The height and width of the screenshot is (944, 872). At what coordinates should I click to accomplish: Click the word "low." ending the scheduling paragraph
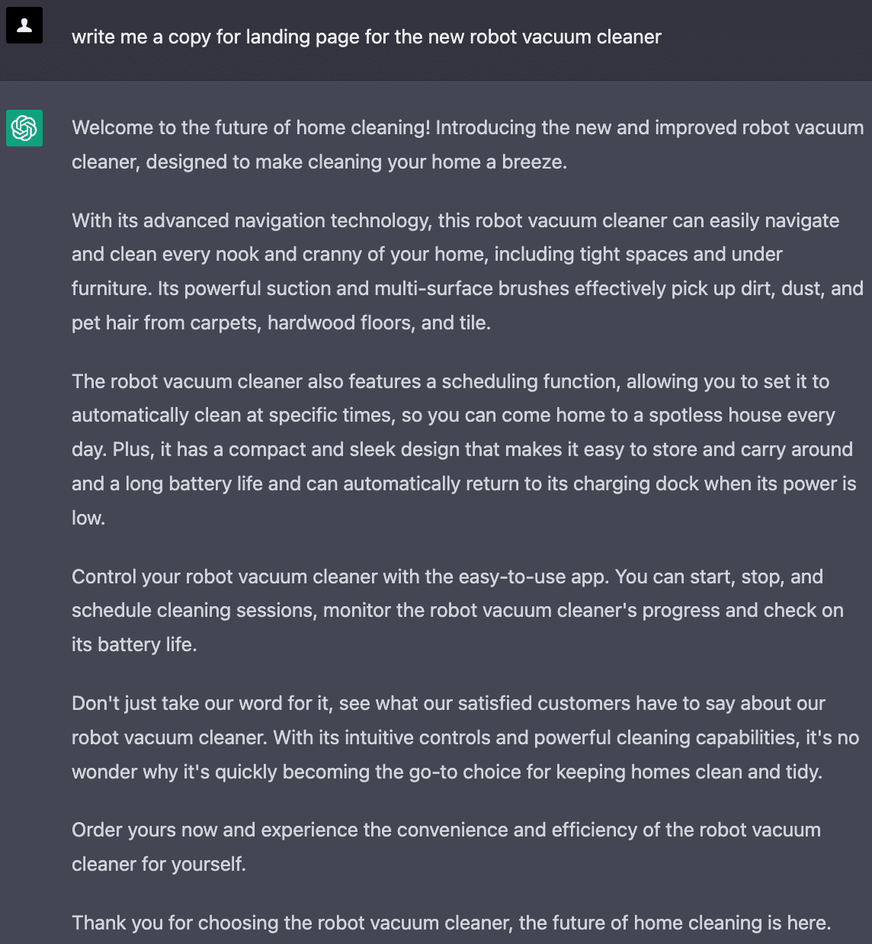(88, 518)
